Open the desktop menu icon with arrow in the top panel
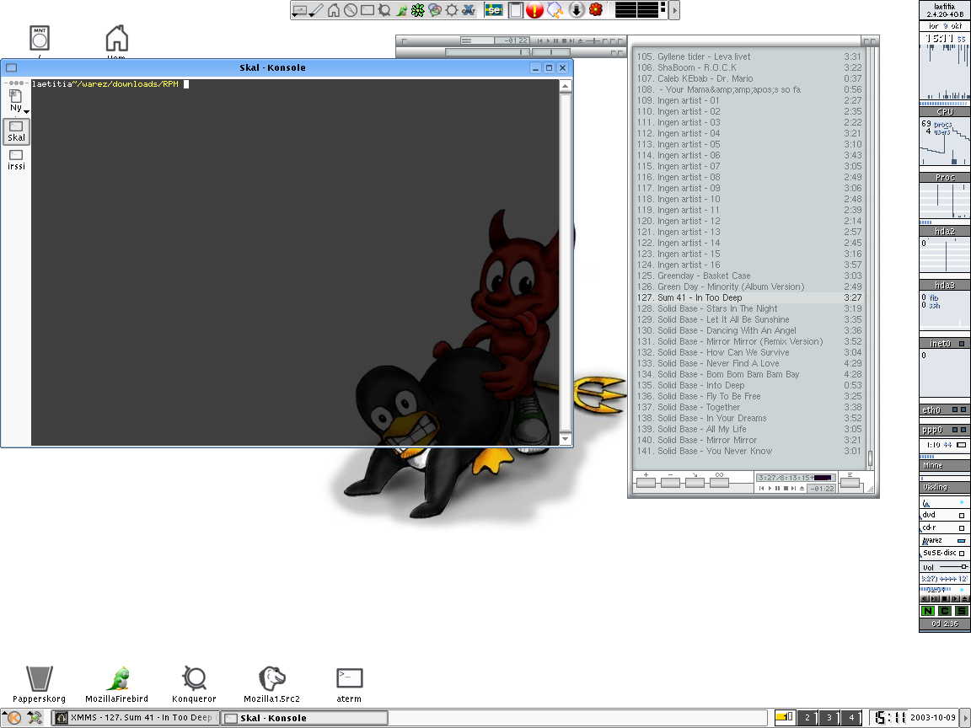Image resolution: width=971 pixels, height=728 pixels. [300, 10]
